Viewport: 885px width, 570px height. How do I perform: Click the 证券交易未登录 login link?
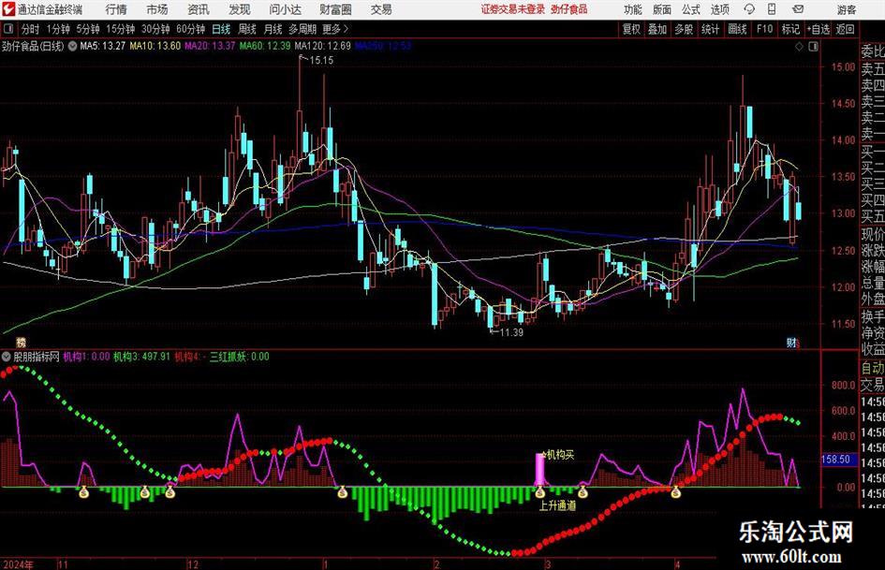[513, 9]
